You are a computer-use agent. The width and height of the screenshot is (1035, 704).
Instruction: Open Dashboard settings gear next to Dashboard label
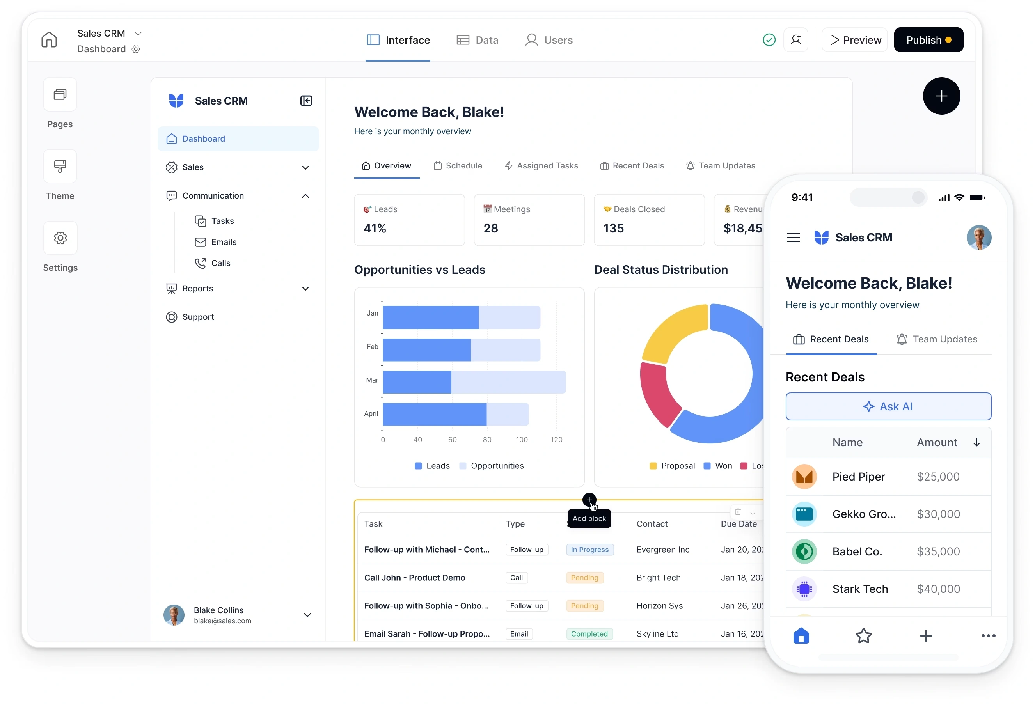(x=136, y=50)
